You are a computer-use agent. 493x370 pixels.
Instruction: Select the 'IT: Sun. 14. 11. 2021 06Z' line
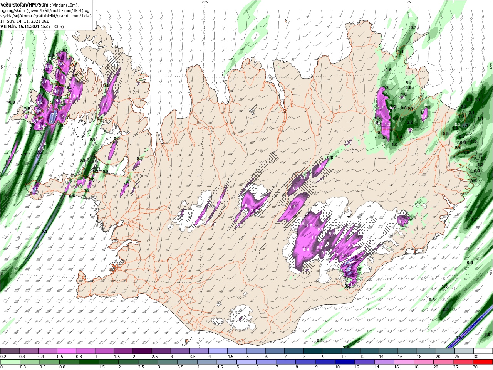pyautogui.click(x=25, y=21)
